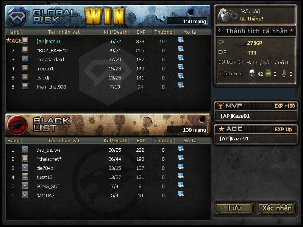Click the rank insignia beside die704p

tap(25, 167)
